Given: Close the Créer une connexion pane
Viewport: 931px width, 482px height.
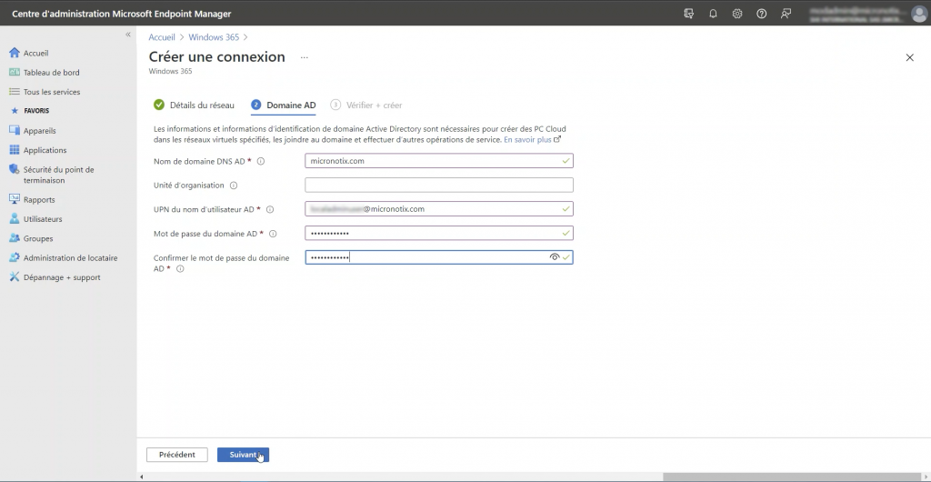Looking at the screenshot, I should coord(909,57).
